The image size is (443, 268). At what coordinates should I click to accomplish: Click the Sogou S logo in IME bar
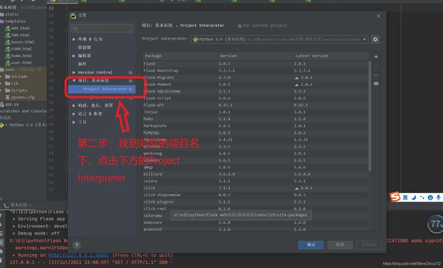click(x=395, y=197)
